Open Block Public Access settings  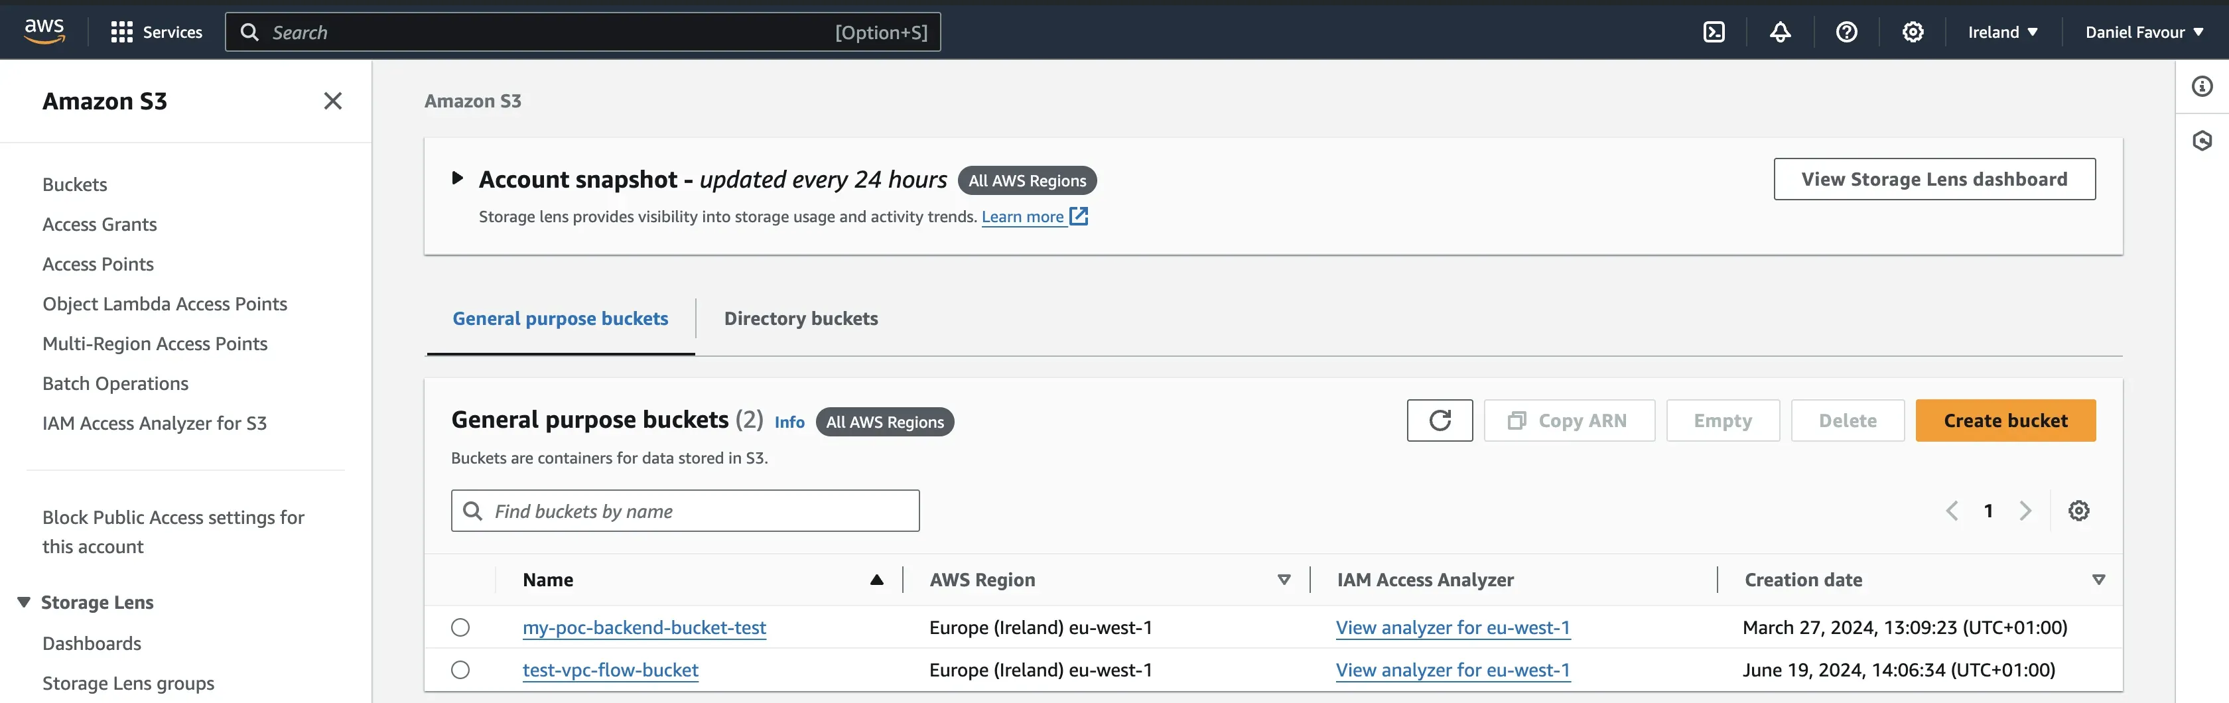point(173,532)
